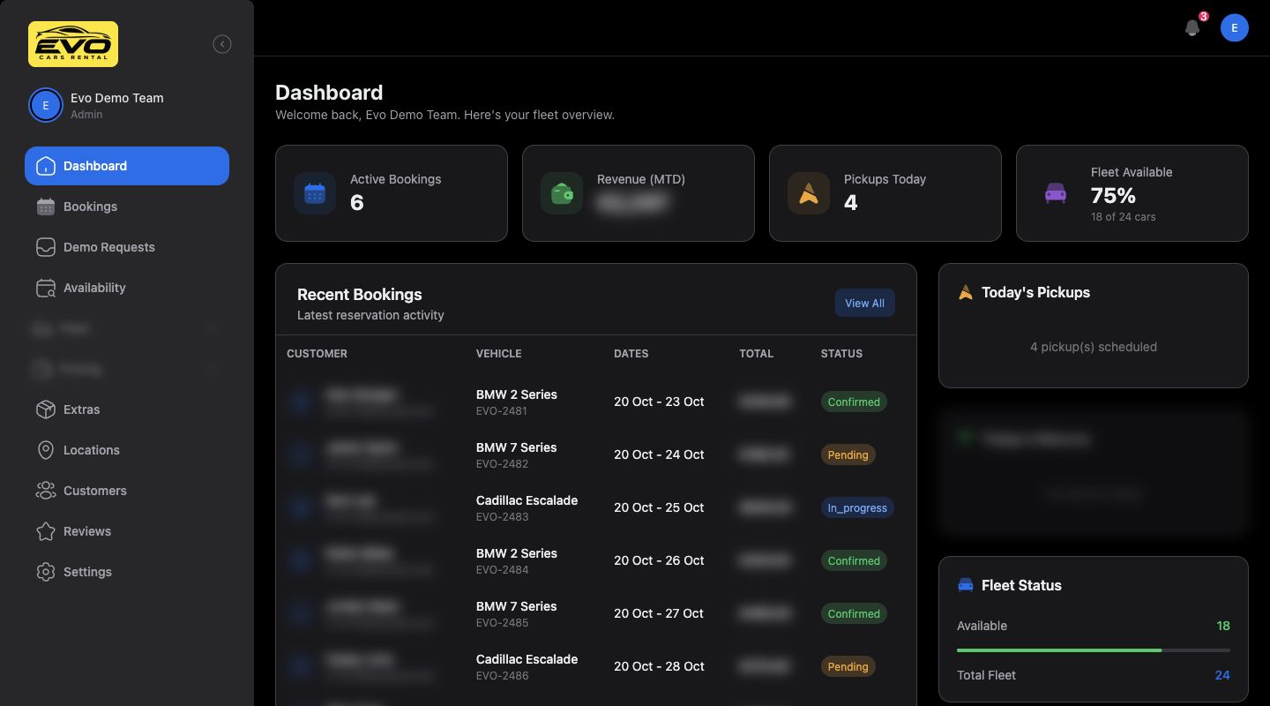The image size is (1270, 706).
Task: Click the Active Bookings calendar icon
Action: coord(315,193)
